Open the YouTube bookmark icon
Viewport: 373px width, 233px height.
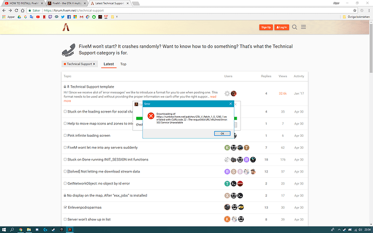pos(38,17)
